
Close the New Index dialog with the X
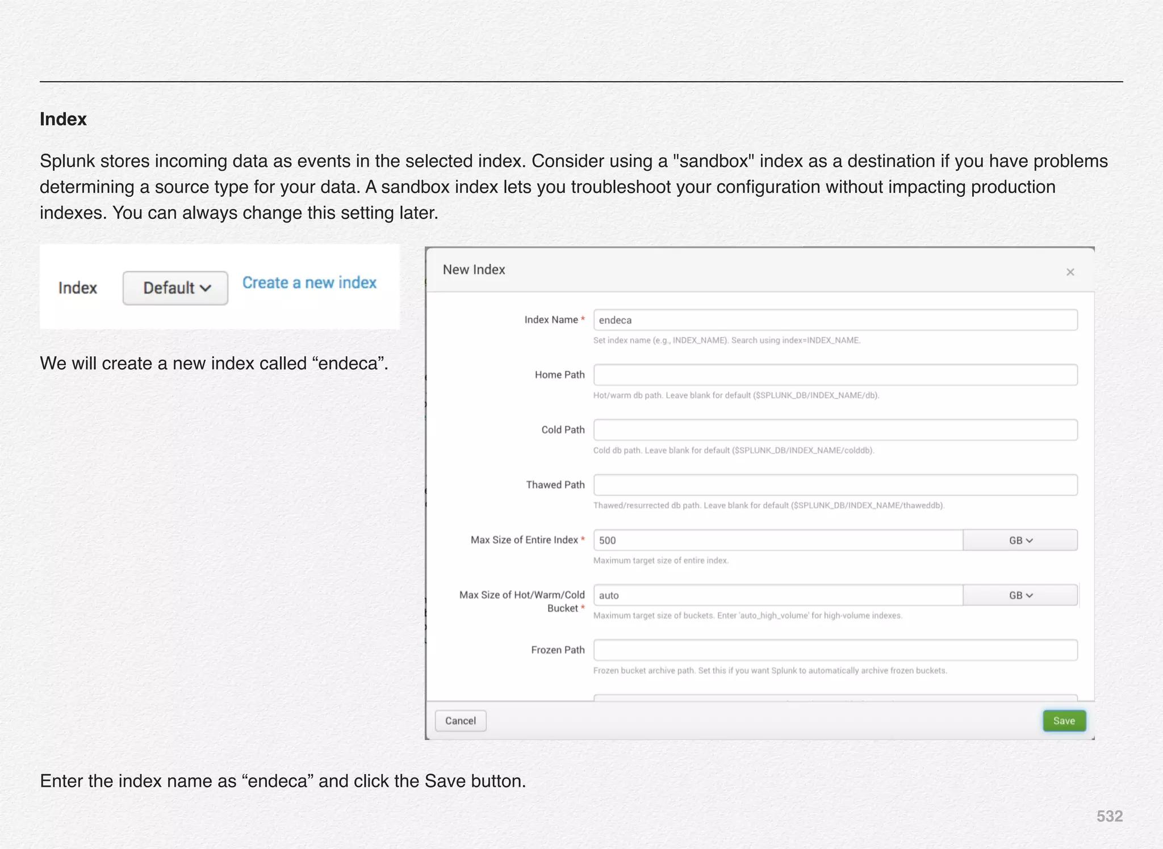1070,272
